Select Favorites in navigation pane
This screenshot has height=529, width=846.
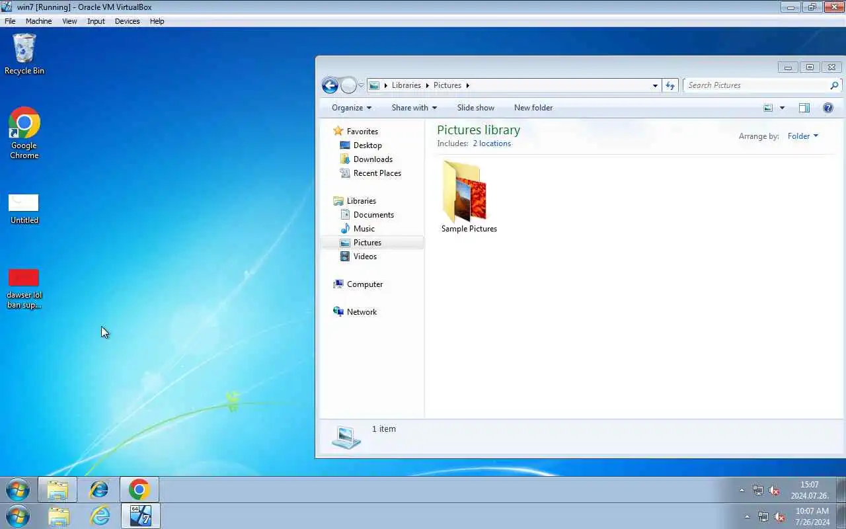point(356,131)
